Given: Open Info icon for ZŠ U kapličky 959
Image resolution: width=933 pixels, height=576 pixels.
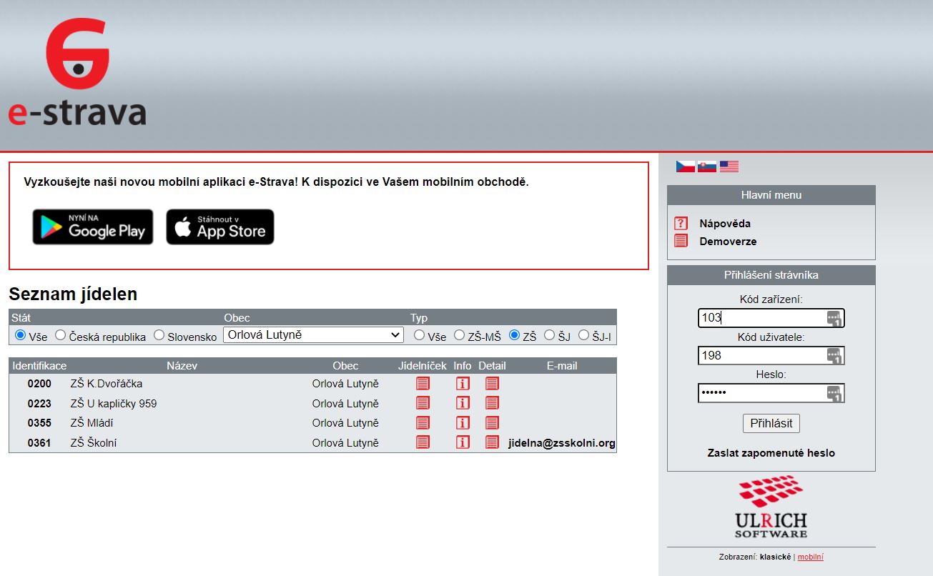Looking at the screenshot, I should [x=463, y=404].
